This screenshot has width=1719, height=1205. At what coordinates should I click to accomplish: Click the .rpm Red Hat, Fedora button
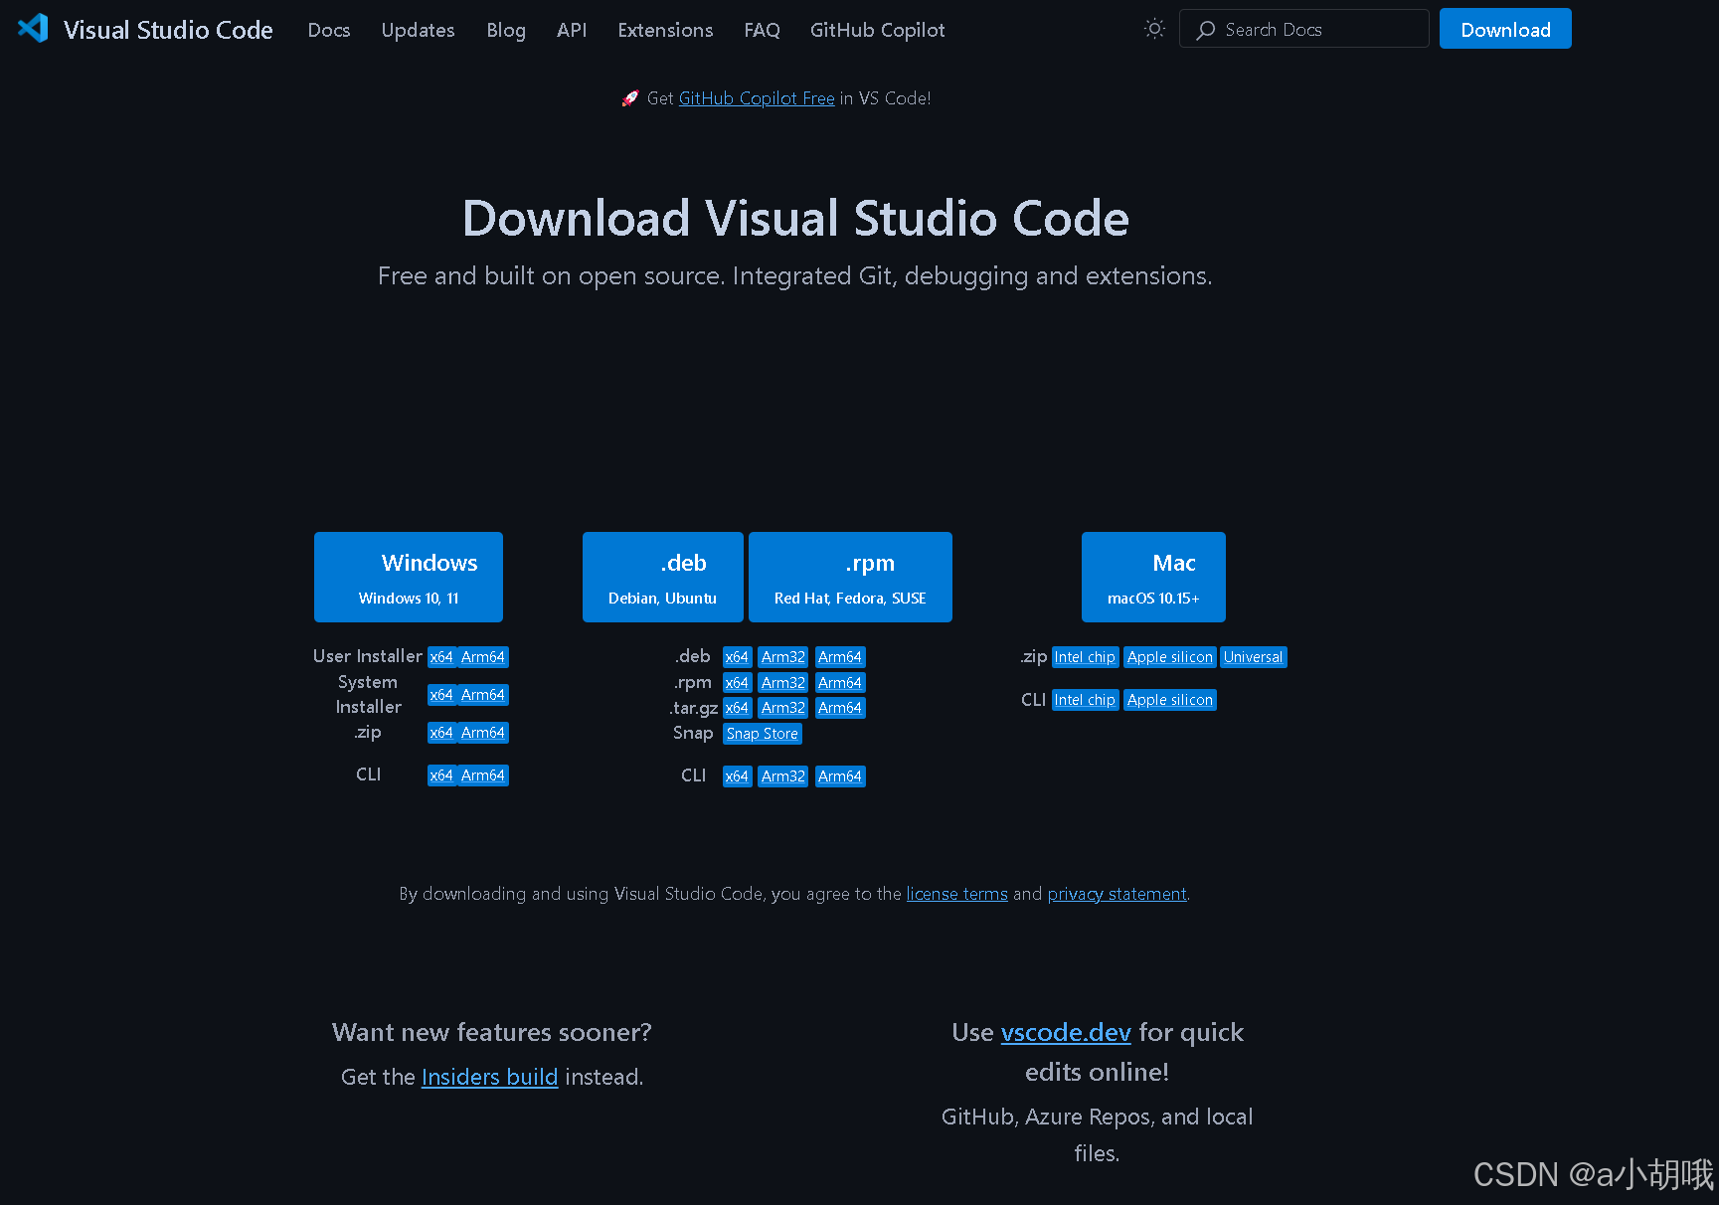pyautogui.click(x=850, y=577)
